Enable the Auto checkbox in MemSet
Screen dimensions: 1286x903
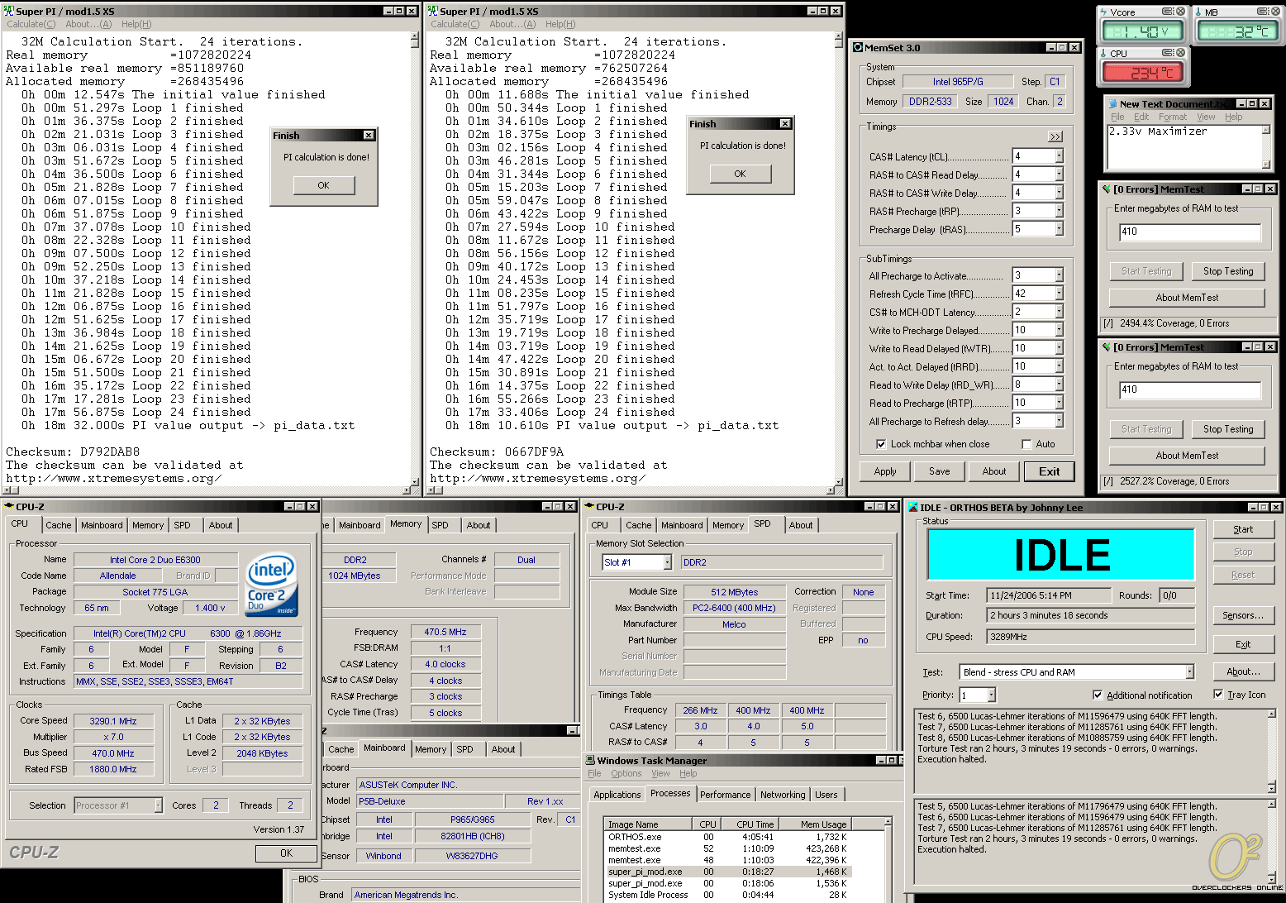coord(1026,444)
